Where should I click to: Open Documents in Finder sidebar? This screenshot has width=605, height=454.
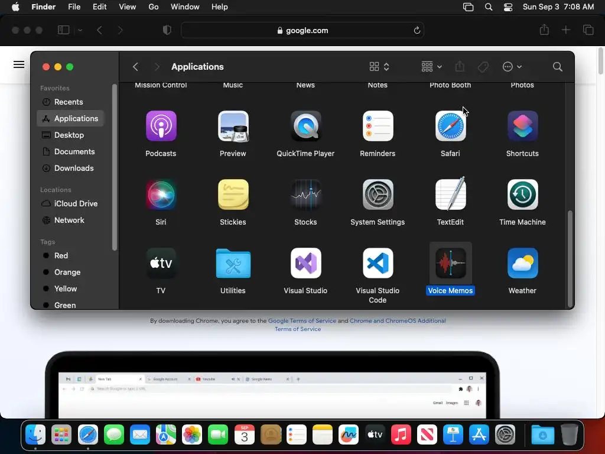pos(70,152)
